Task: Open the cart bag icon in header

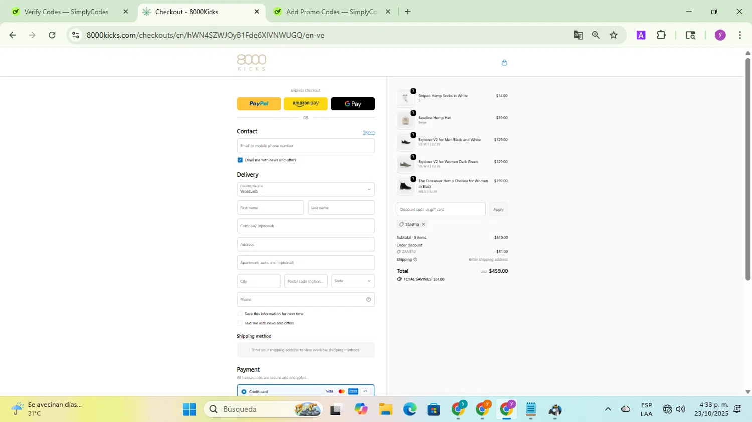Action: click(504, 63)
